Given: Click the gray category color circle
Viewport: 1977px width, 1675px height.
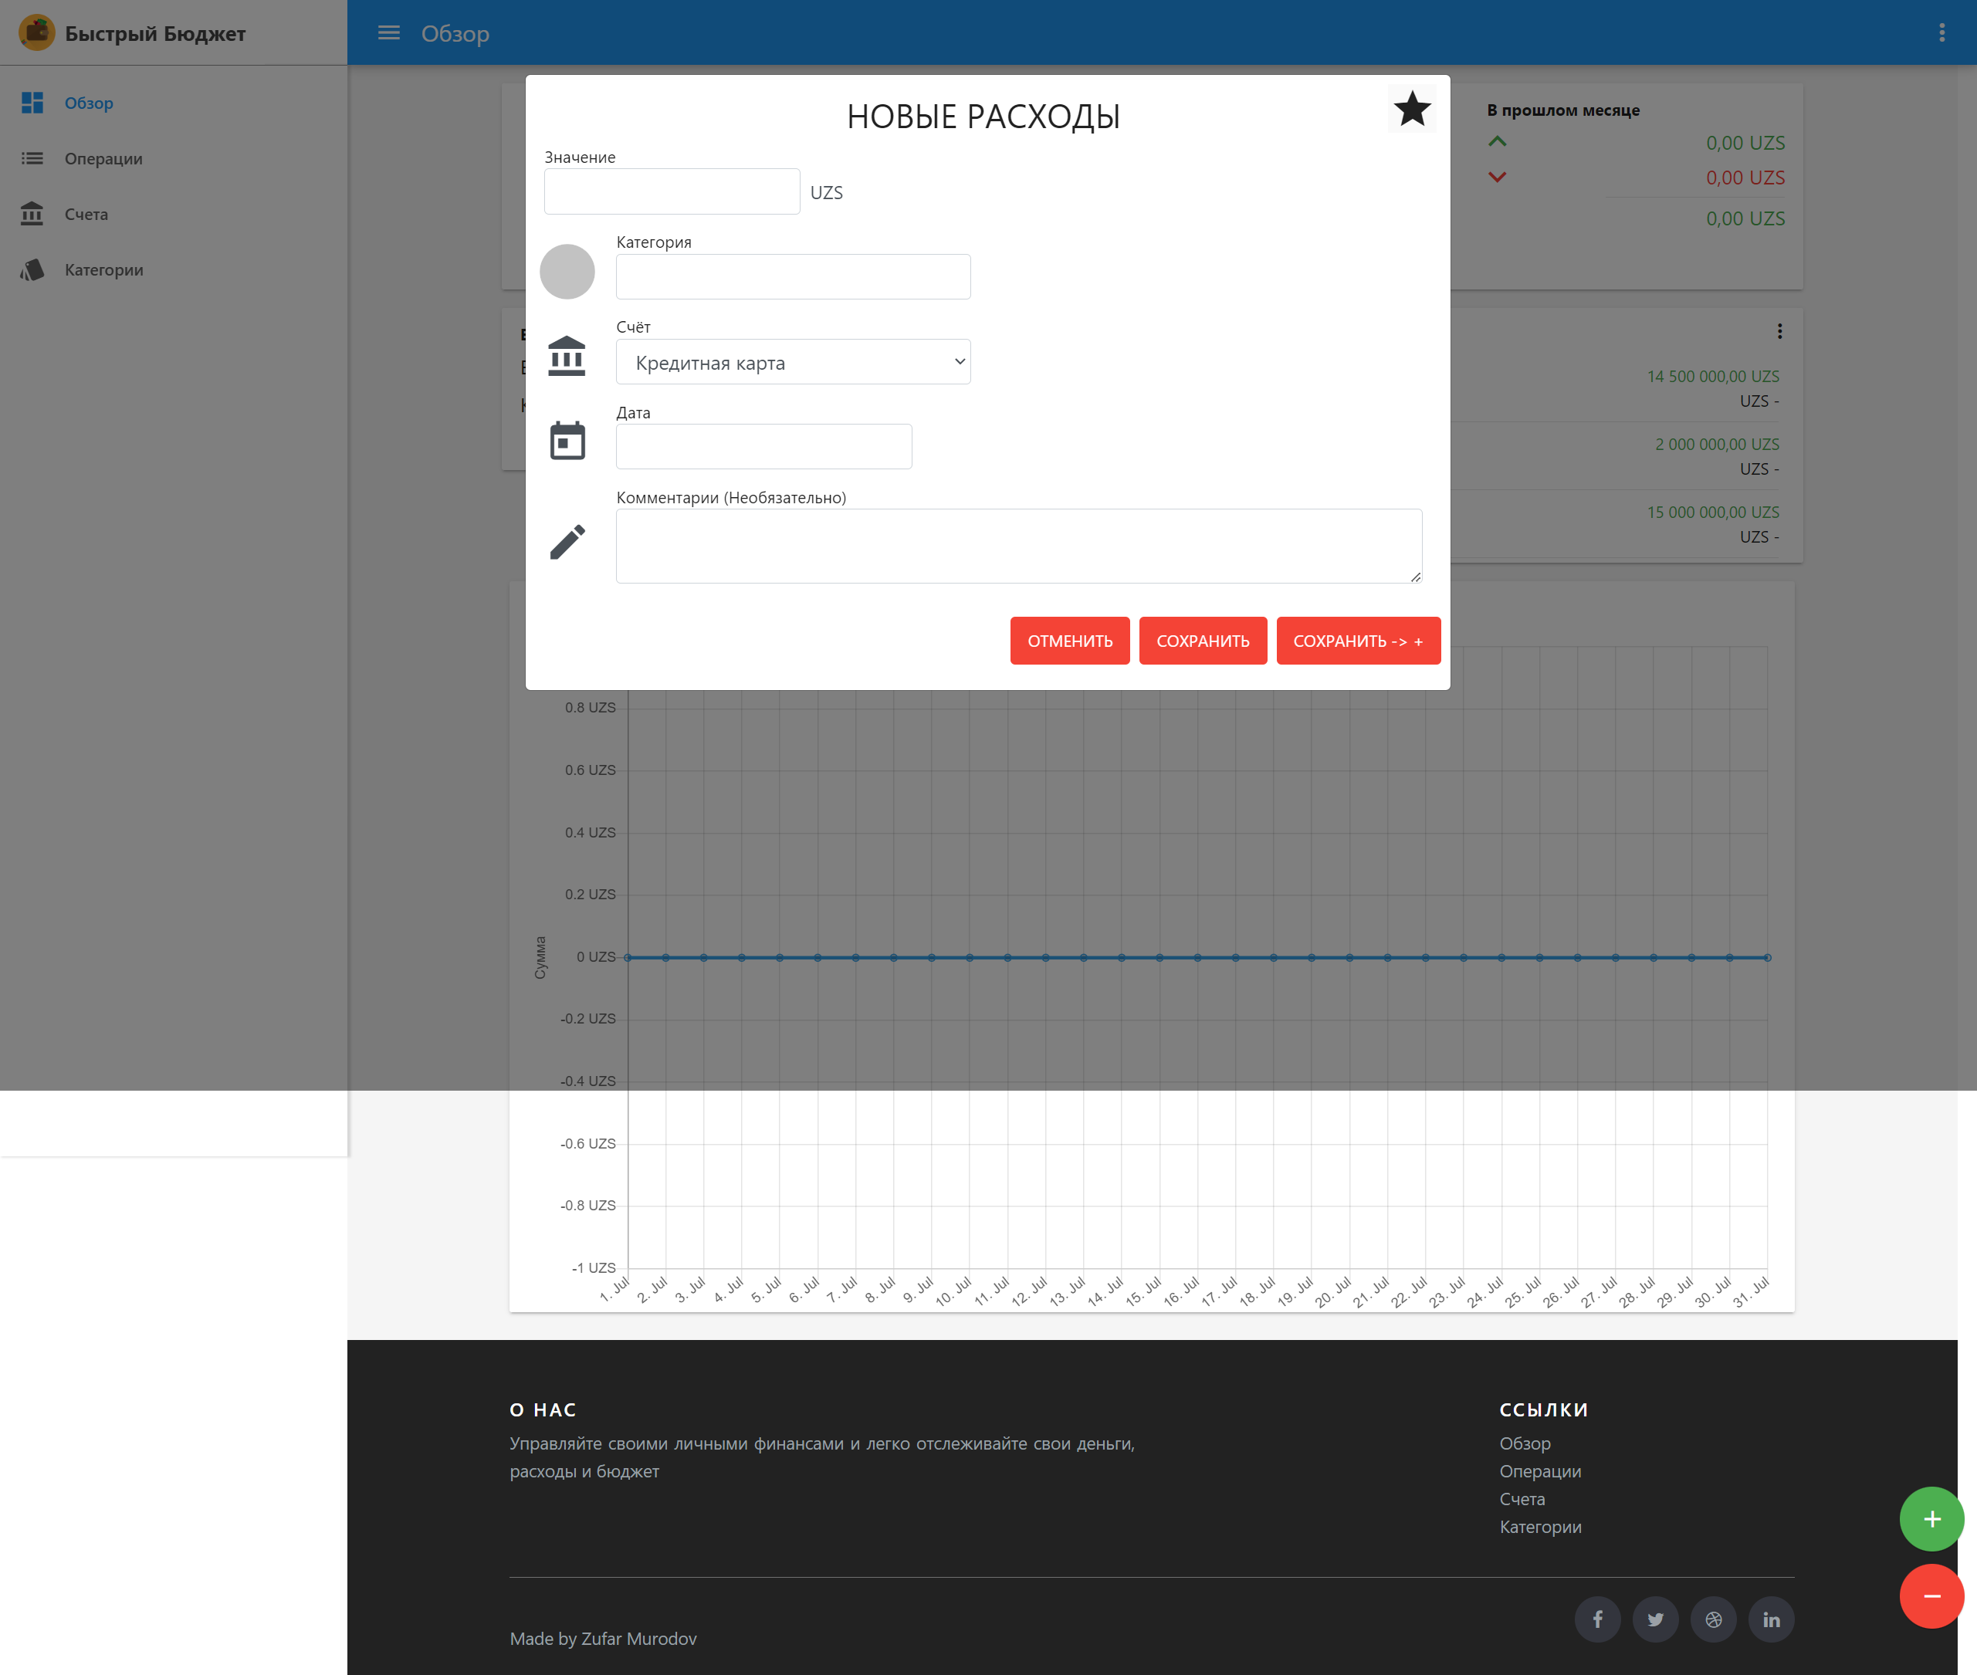Looking at the screenshot, I should point(567,272).
